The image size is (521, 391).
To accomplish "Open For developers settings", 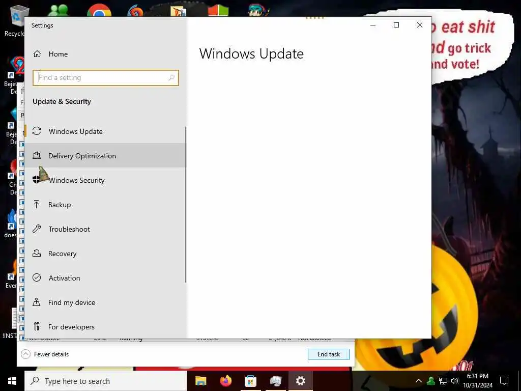I will tap(105, 327).
